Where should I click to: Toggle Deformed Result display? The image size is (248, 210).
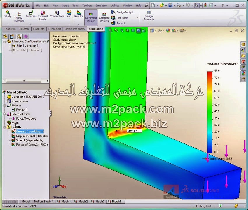(91, 17)
